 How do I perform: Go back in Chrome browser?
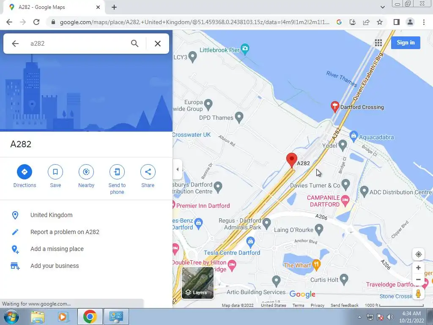pyautogui.click(x=9, y=22)
